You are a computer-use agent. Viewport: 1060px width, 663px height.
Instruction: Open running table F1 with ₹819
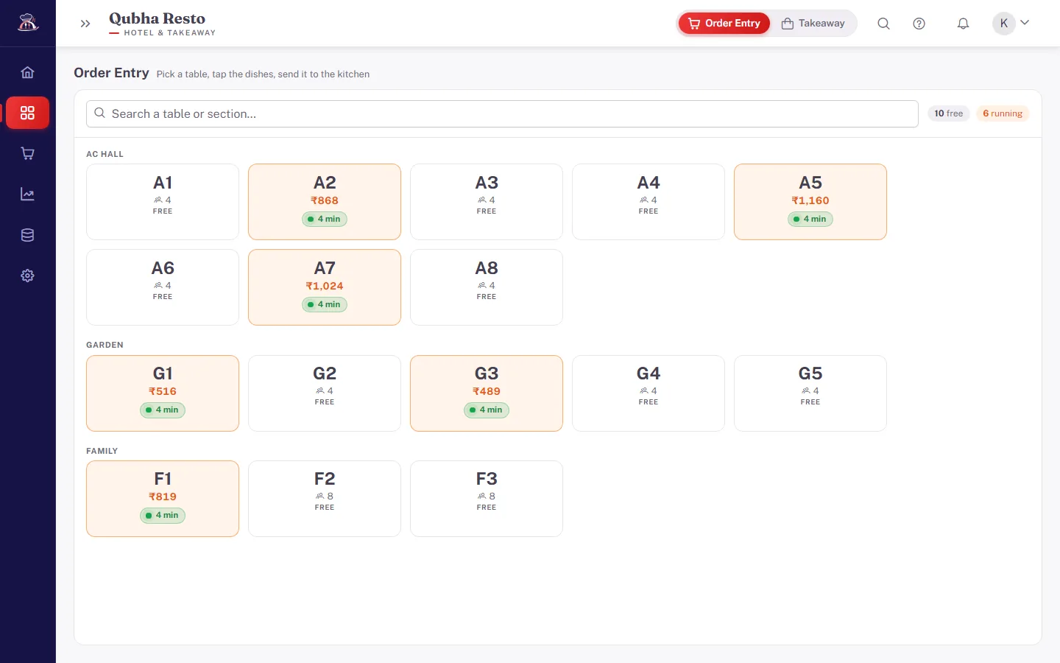click(x=163, y=499)
